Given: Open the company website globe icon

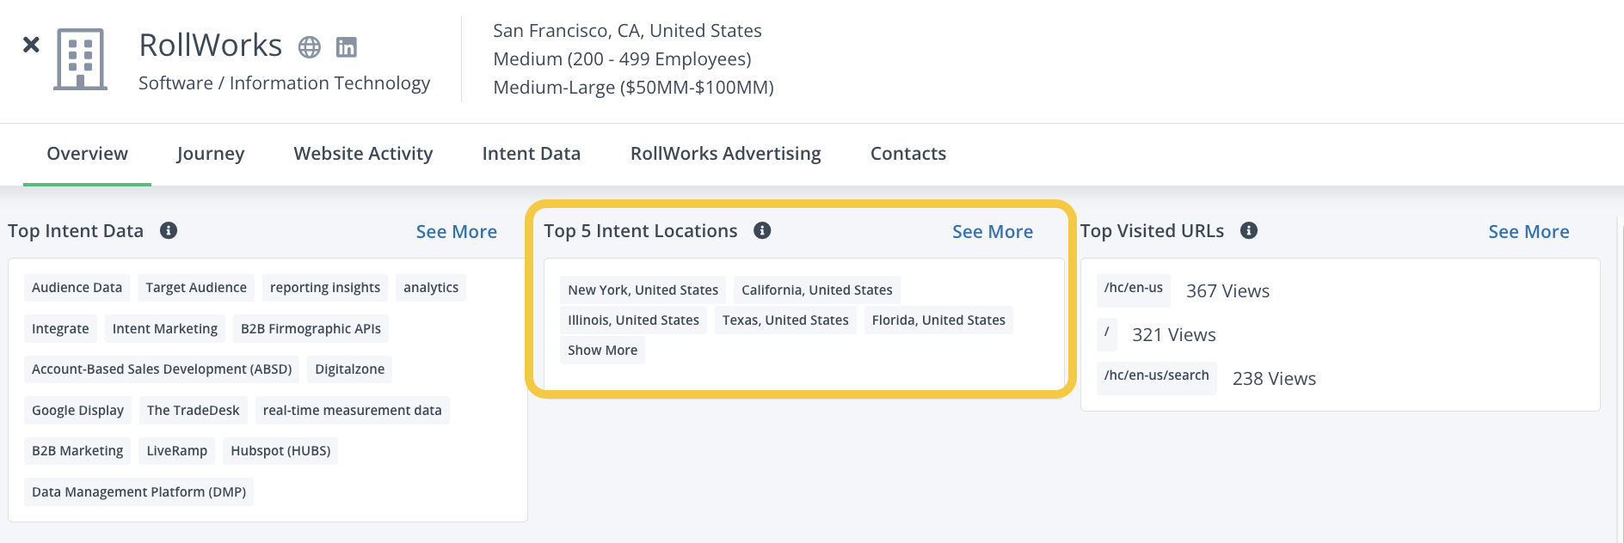Looking at the screenshot, I should 310,47.
